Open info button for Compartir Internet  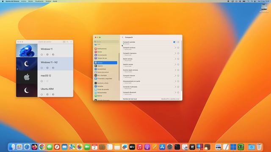178,76
